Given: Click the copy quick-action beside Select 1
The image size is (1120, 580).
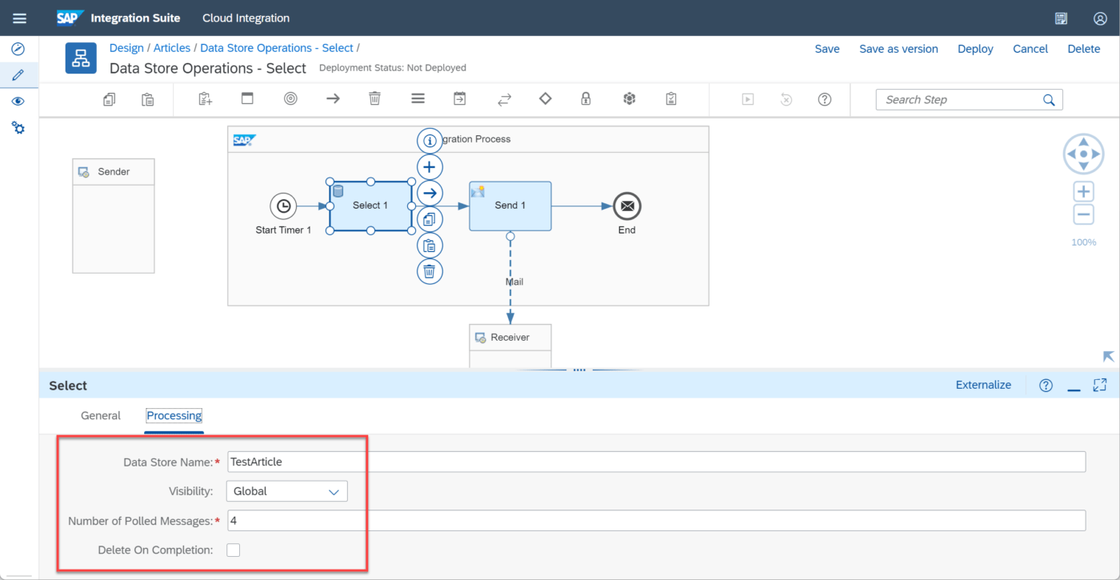Looking at the screenshot, I should 430,219.
